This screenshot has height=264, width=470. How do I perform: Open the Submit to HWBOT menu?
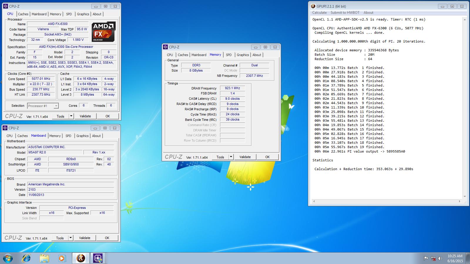point(345,13)
